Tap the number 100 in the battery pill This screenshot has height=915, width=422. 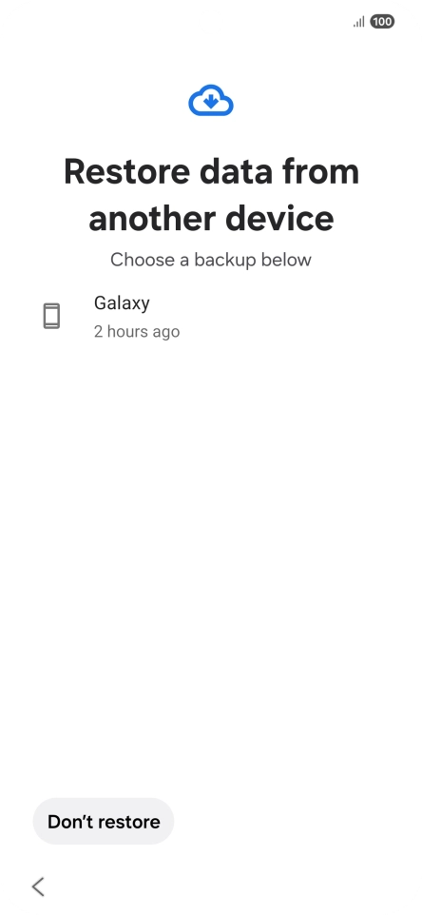(x=382, y=22)
